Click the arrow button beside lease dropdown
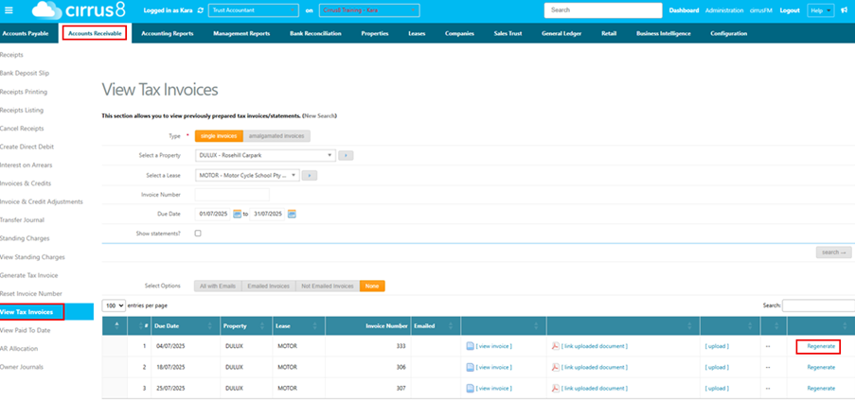 310,175
